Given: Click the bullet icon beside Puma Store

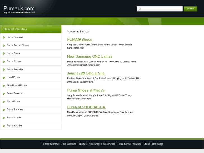Looking at the screenshot, I should point(4,54).
